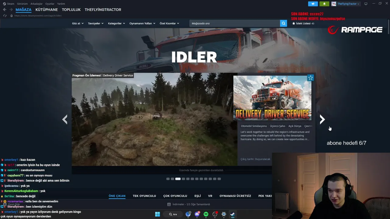Click the page reload icon beside the URL

point(5,16)
